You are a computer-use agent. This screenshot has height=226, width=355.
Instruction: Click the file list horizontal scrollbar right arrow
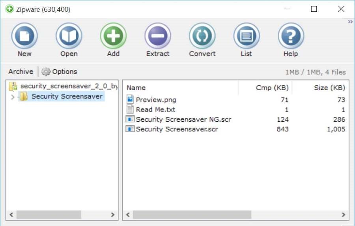[343, 215]
